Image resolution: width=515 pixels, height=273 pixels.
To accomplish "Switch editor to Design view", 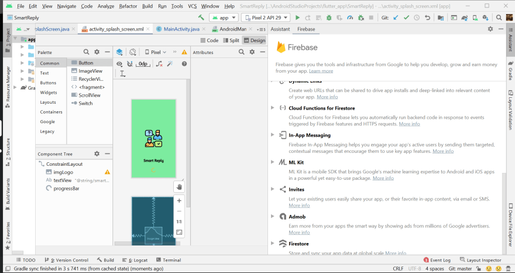I will coord(254,40).
